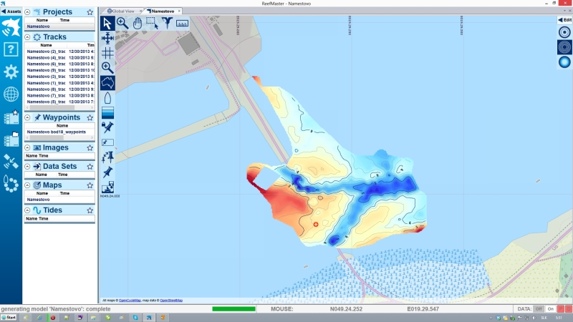This screenshot has height=322, width=573.
Task: Open the help question mark icon
Action: coord(11,49)
